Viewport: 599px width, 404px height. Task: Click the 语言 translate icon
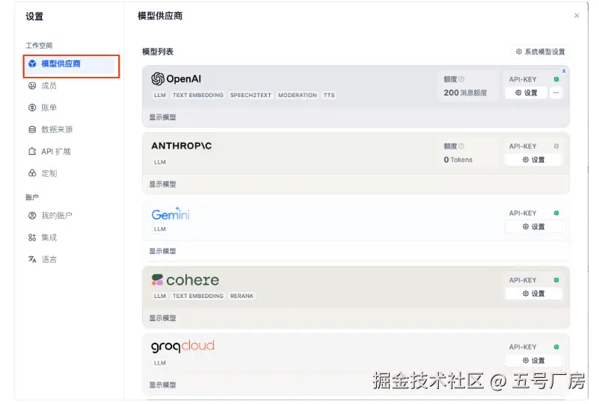[x=32, y=259]
